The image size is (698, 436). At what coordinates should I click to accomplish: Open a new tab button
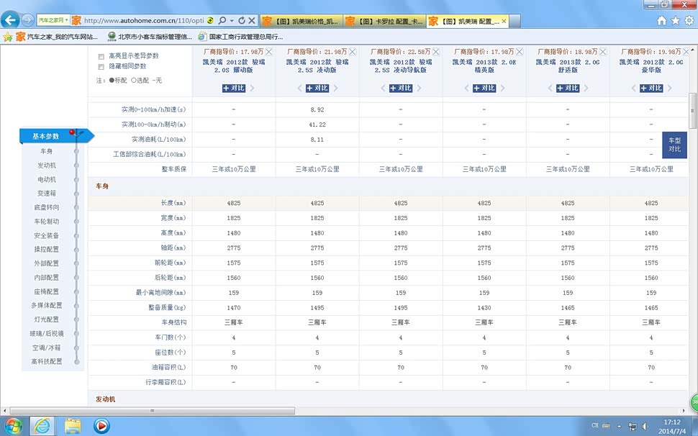click(515, 21)
